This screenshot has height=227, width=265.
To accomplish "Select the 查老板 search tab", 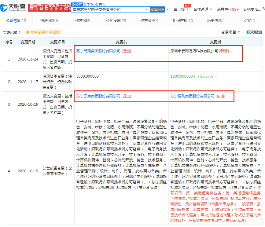I will 88,5.
